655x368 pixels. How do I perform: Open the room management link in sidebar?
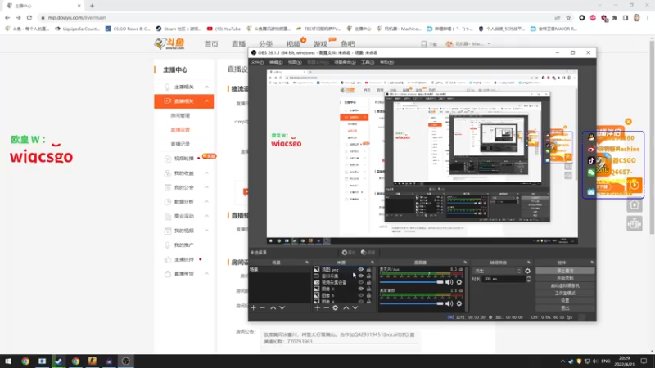(180, 115)
